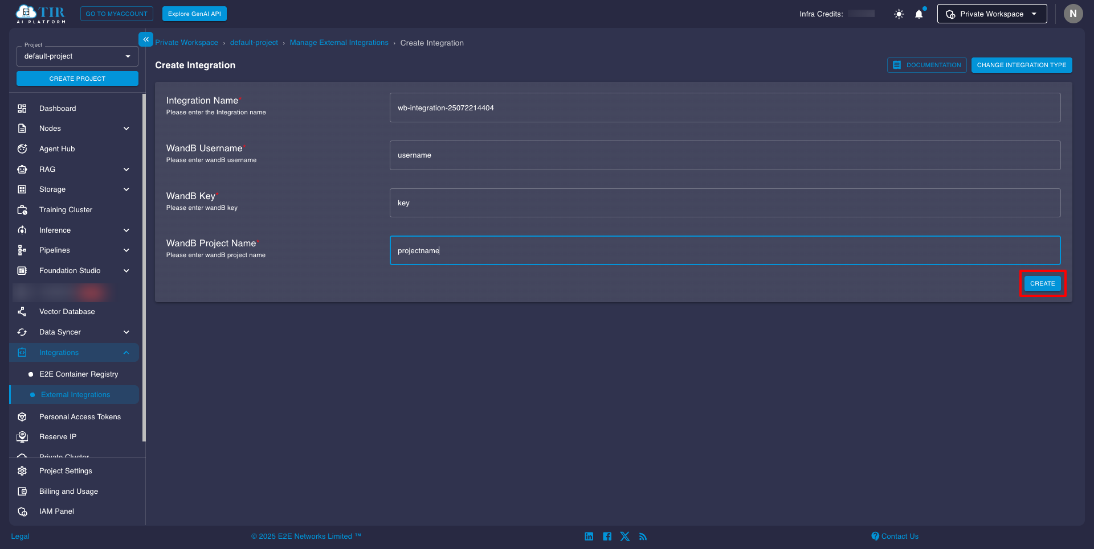Go to Manage External Integrations breadcrumb
Image resolution: width=1094 pixels, height=549 pixels.
coord(338,43)
